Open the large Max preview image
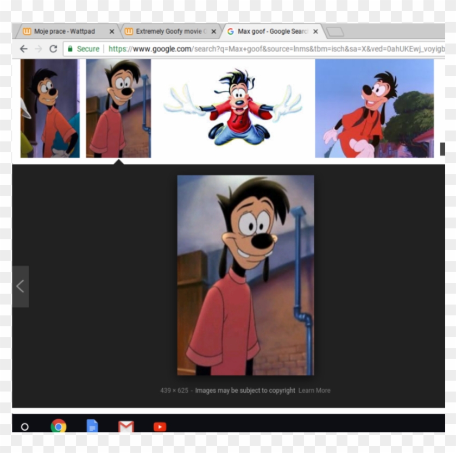The height and width of the screenshot is (453, 456). tap(246, 275)
